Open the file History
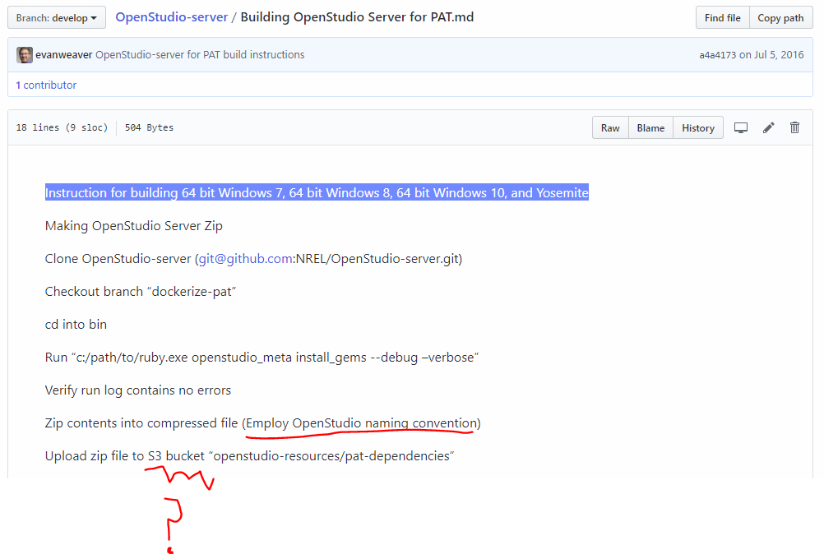This screenshot has height=554, width=824. tap(698, 127)
